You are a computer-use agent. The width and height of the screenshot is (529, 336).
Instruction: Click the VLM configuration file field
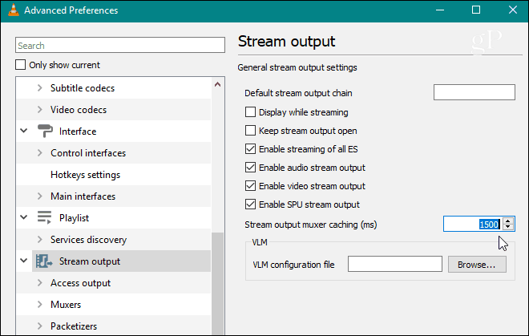click(x=394, y=264)
